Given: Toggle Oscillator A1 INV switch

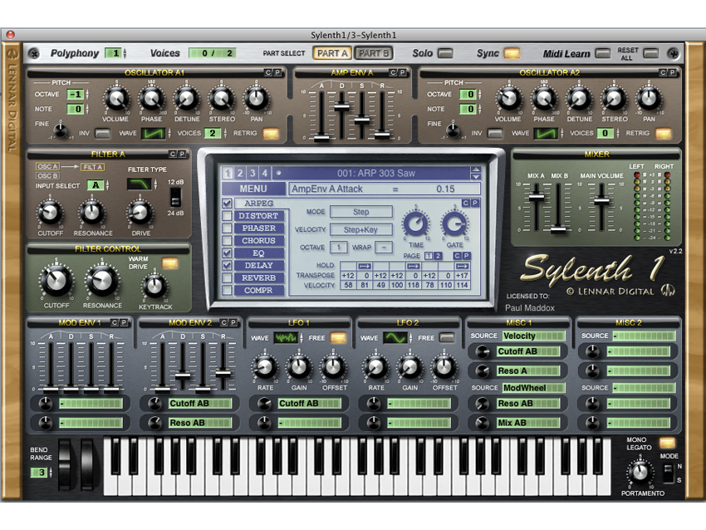Looking at the screenshot, I should click(x=103, y=133).
